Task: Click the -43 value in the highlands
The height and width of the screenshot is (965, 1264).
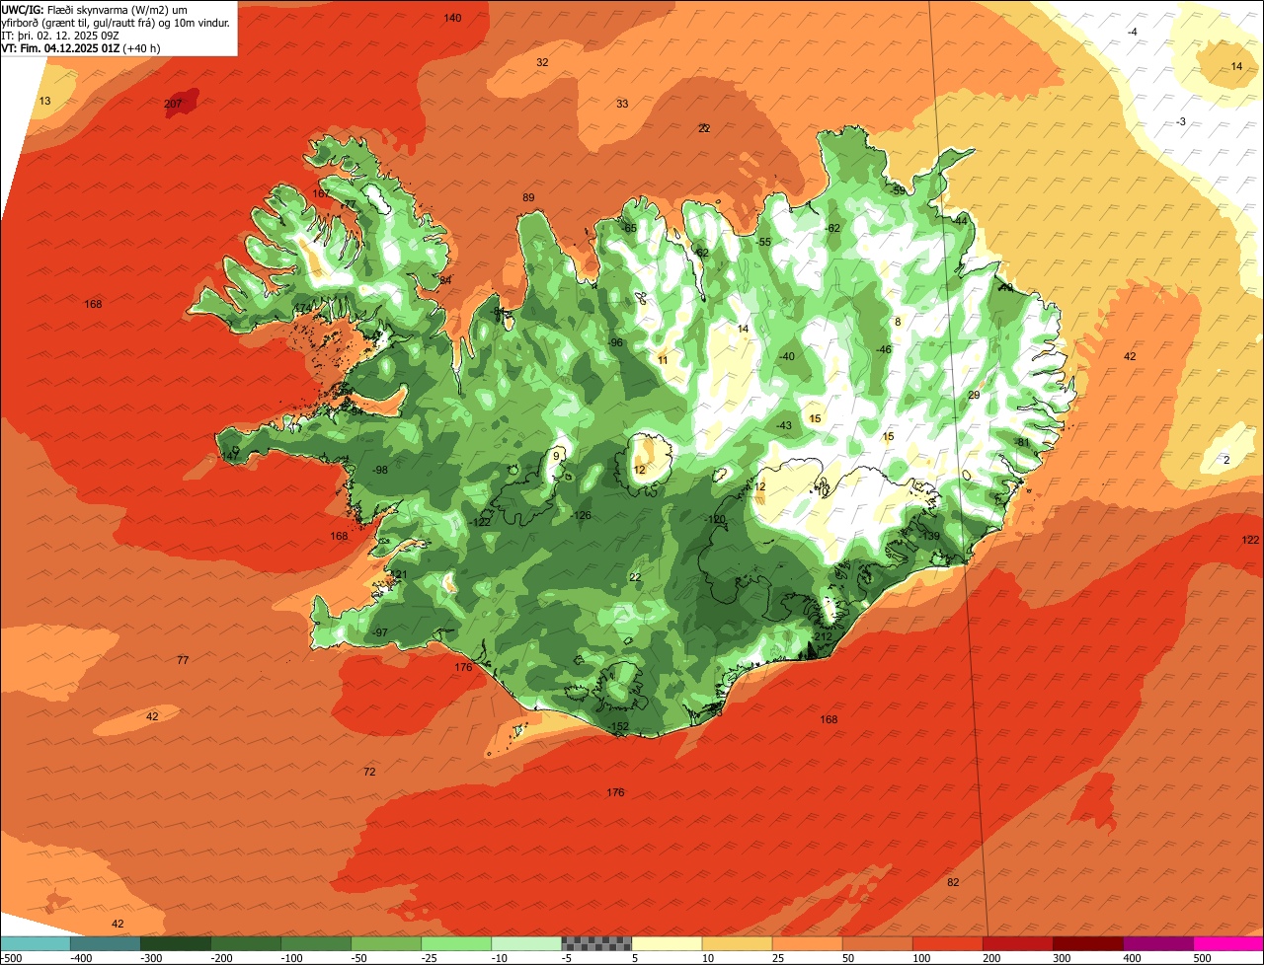Action: point(784,425)
